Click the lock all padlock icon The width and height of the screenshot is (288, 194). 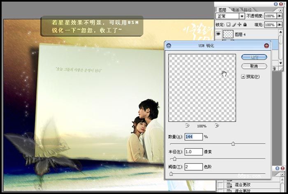[245, 24]
